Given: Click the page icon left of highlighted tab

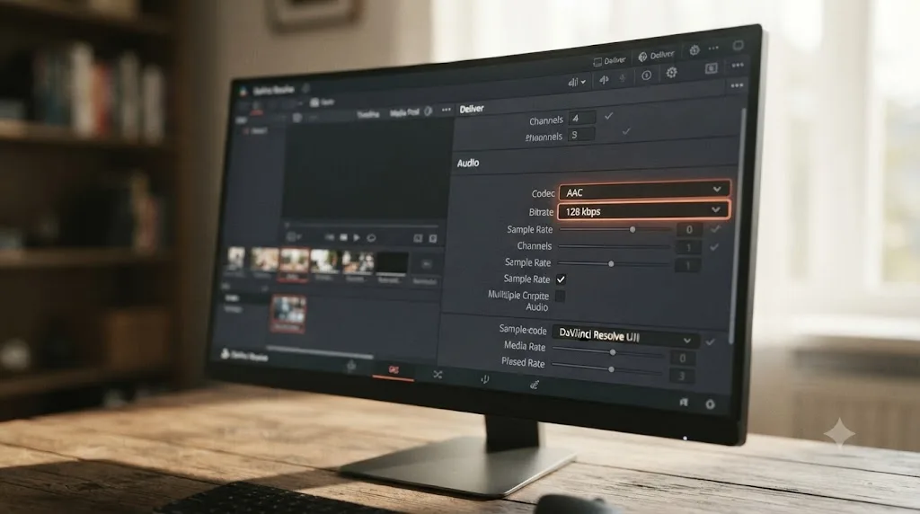Looking at the screenshot, I should [x=351, y=366].
